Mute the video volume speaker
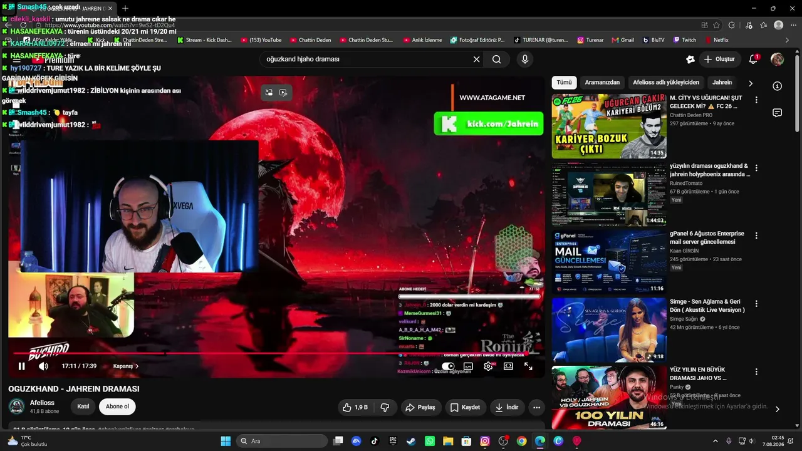 coord(43,366)
